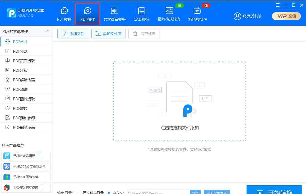Click the 迅捷PDF转换器 app logo
Screen dimensions: 306x194
[x=12, y=13]
